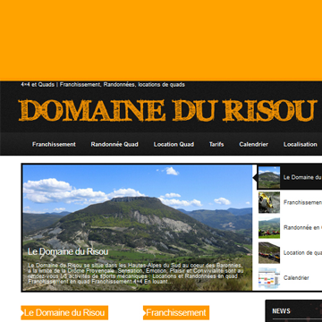Select the Calendrier thumbnail image
322x322 pixels.
(269, 278)
